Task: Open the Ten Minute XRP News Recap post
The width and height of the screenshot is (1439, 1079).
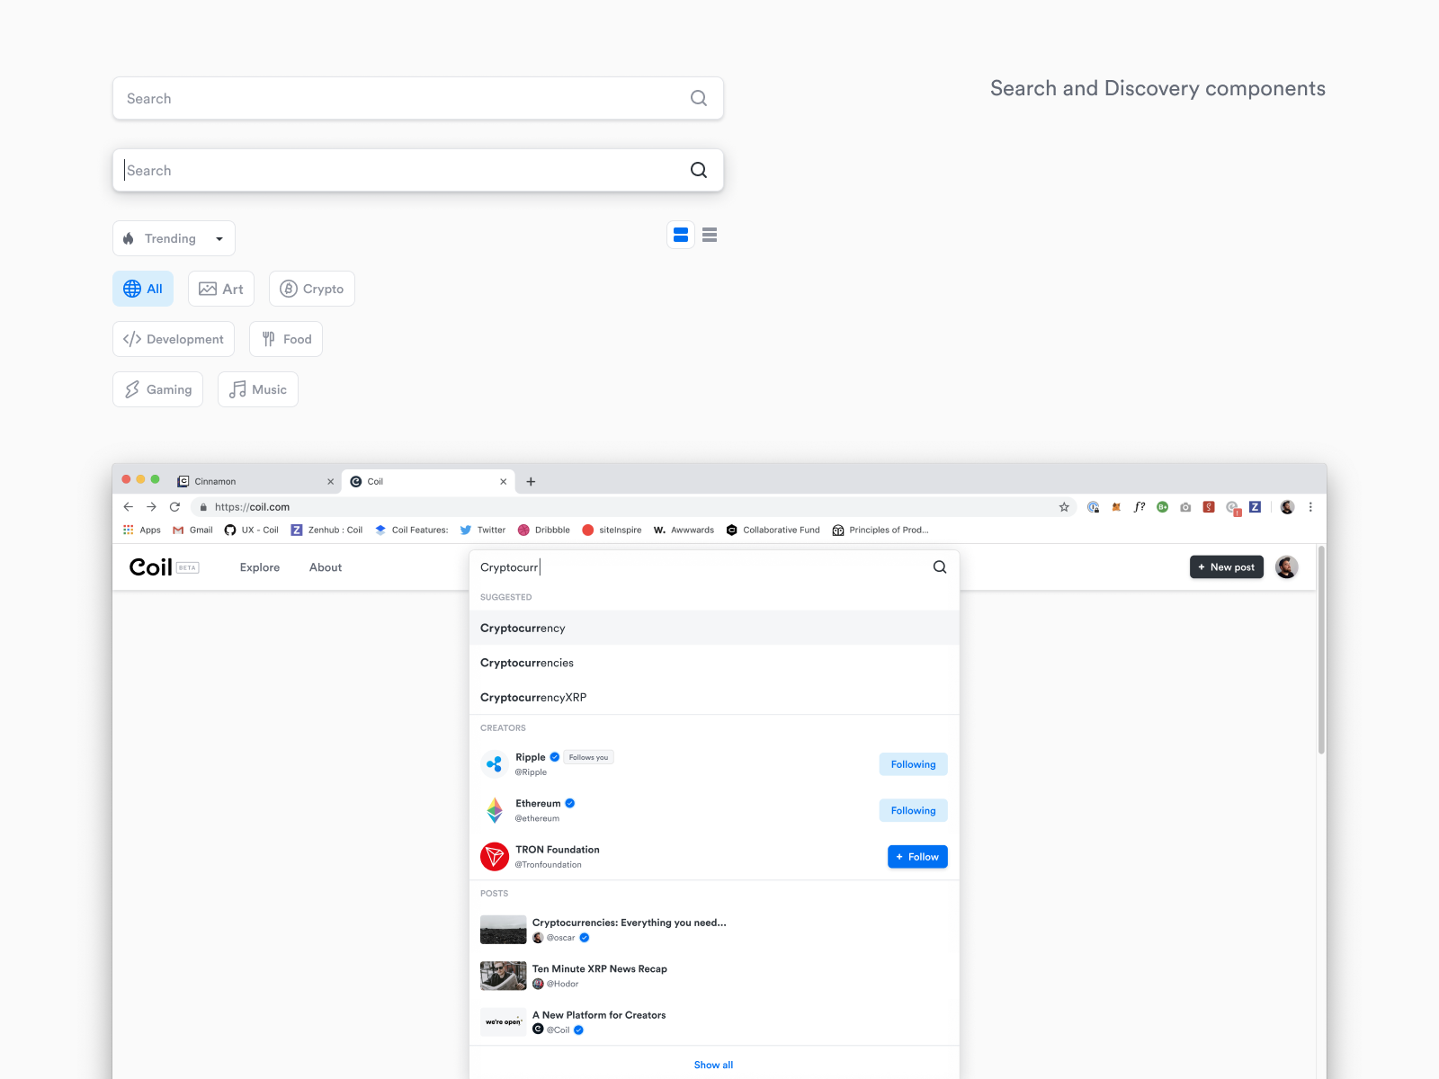Action: [599, 968]
